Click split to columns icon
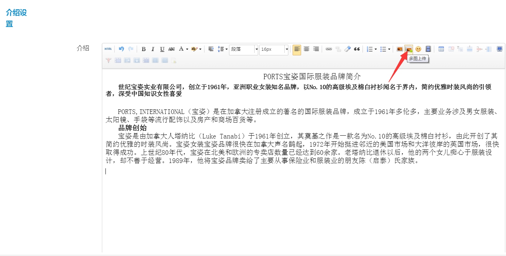Screen dimensions: 506x256 [x=165, y=60]
